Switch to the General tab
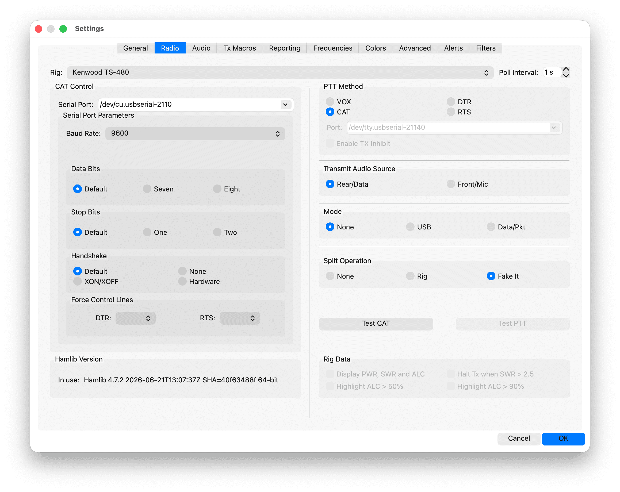The width and height of the screenshot is (620, 492). 135,48
